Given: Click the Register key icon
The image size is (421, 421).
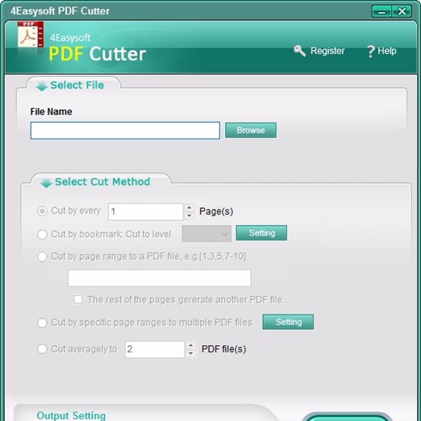Looking at the screenshot, I should pos(299,51).
